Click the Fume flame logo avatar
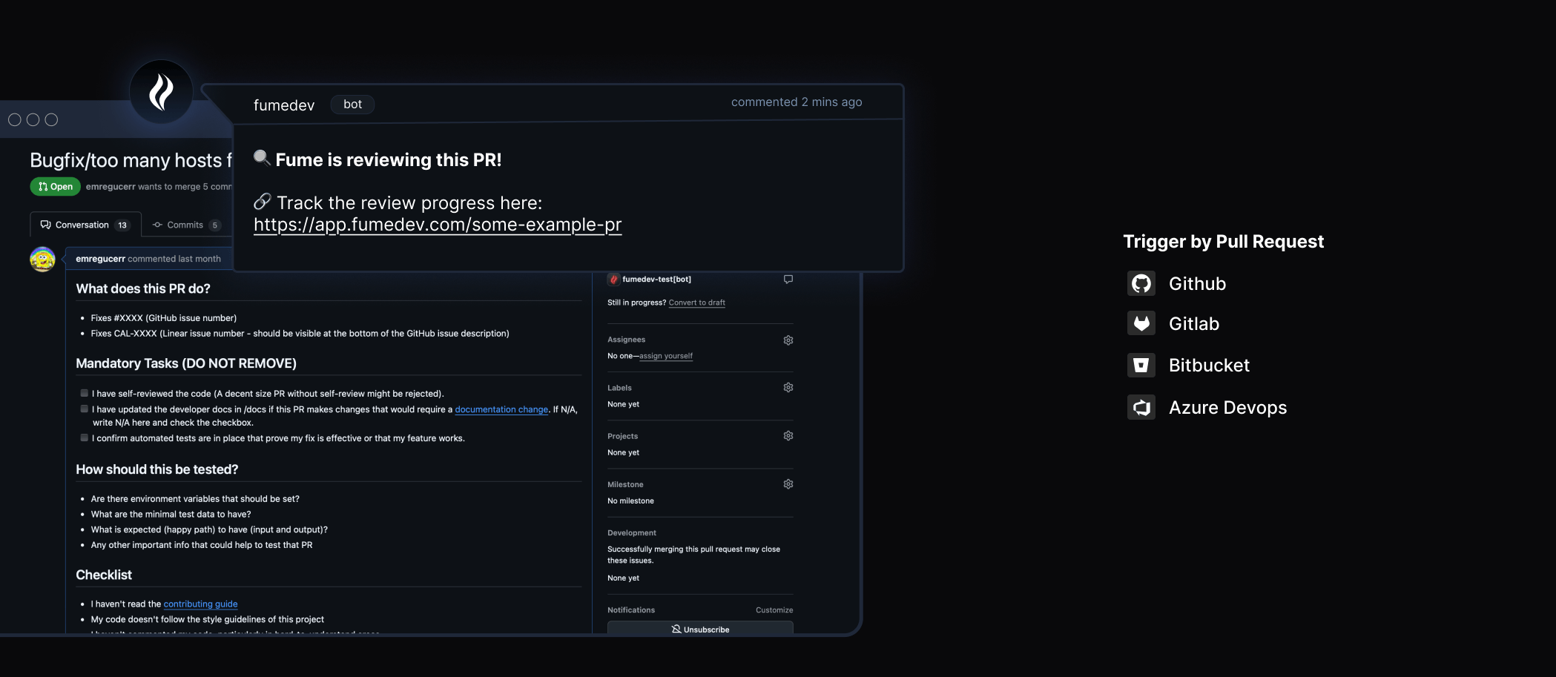 click(161, 92)
